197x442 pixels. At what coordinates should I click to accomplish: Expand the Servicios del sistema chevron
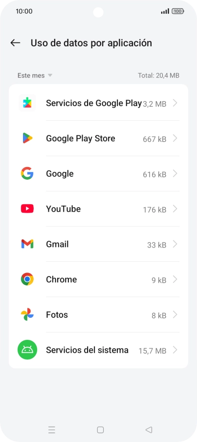(x=175, y=350)
